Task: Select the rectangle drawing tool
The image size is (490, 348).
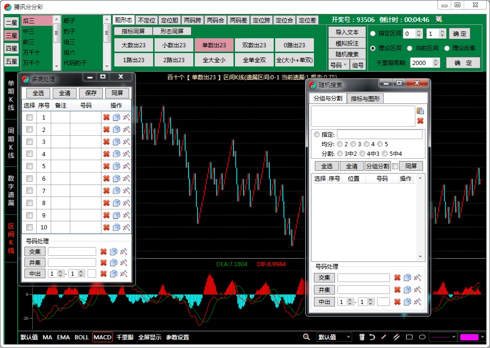Action: click(409, 337)
